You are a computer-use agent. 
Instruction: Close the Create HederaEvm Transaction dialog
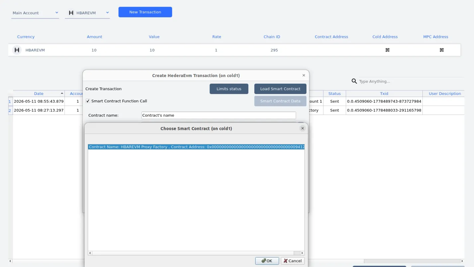click(x=304, y=75)
